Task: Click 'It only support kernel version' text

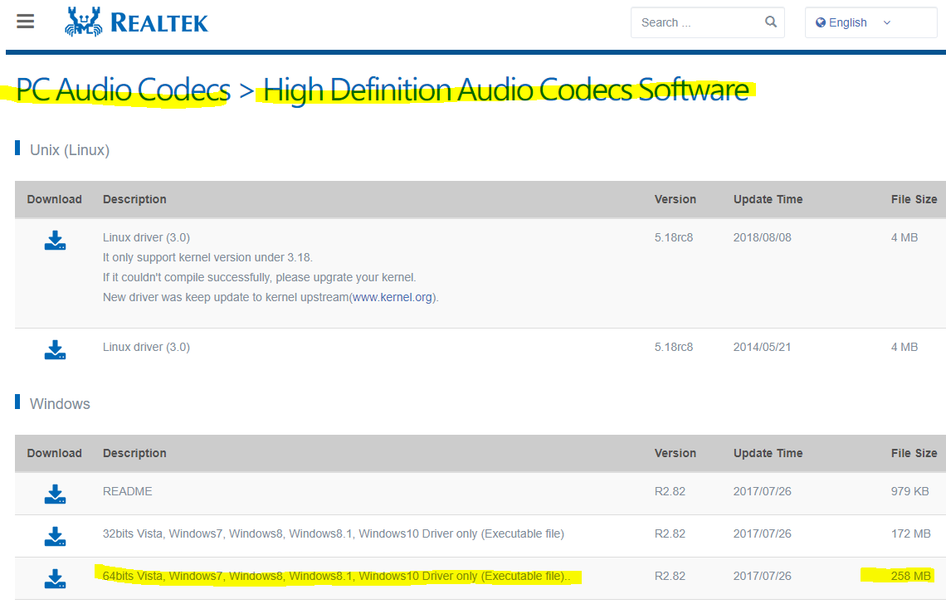Action: 207,257
